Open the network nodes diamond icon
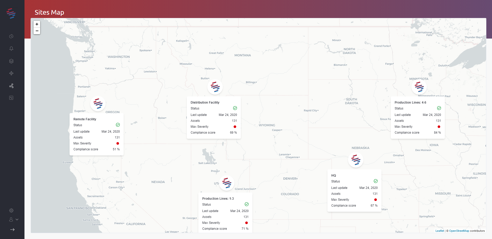Viewport: 492px width, 239px height. pos(11,73)
